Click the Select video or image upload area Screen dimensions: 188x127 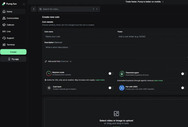tap(116, 113)
